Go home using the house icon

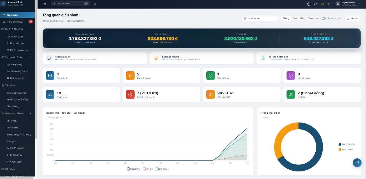[95, 4]
